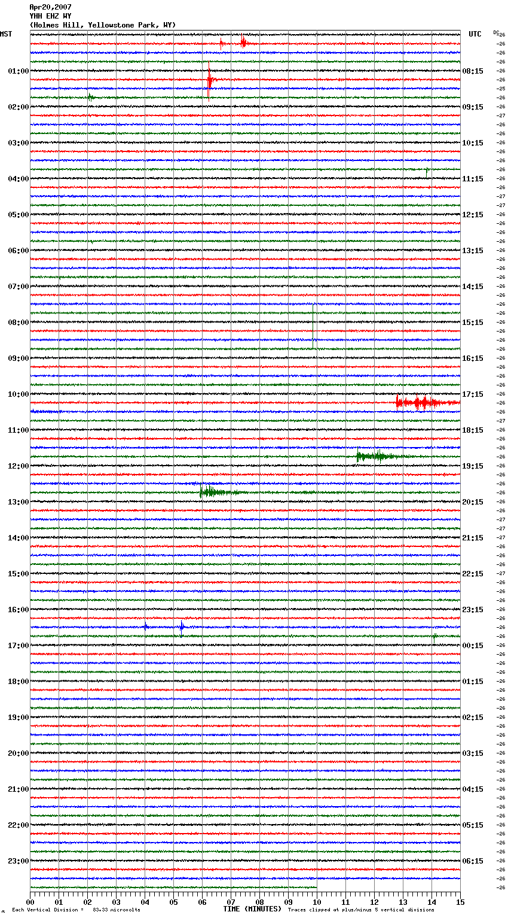
Task: Click the blue spike near minute 4 on the 16:30 trace
Action: click(145, 627)
